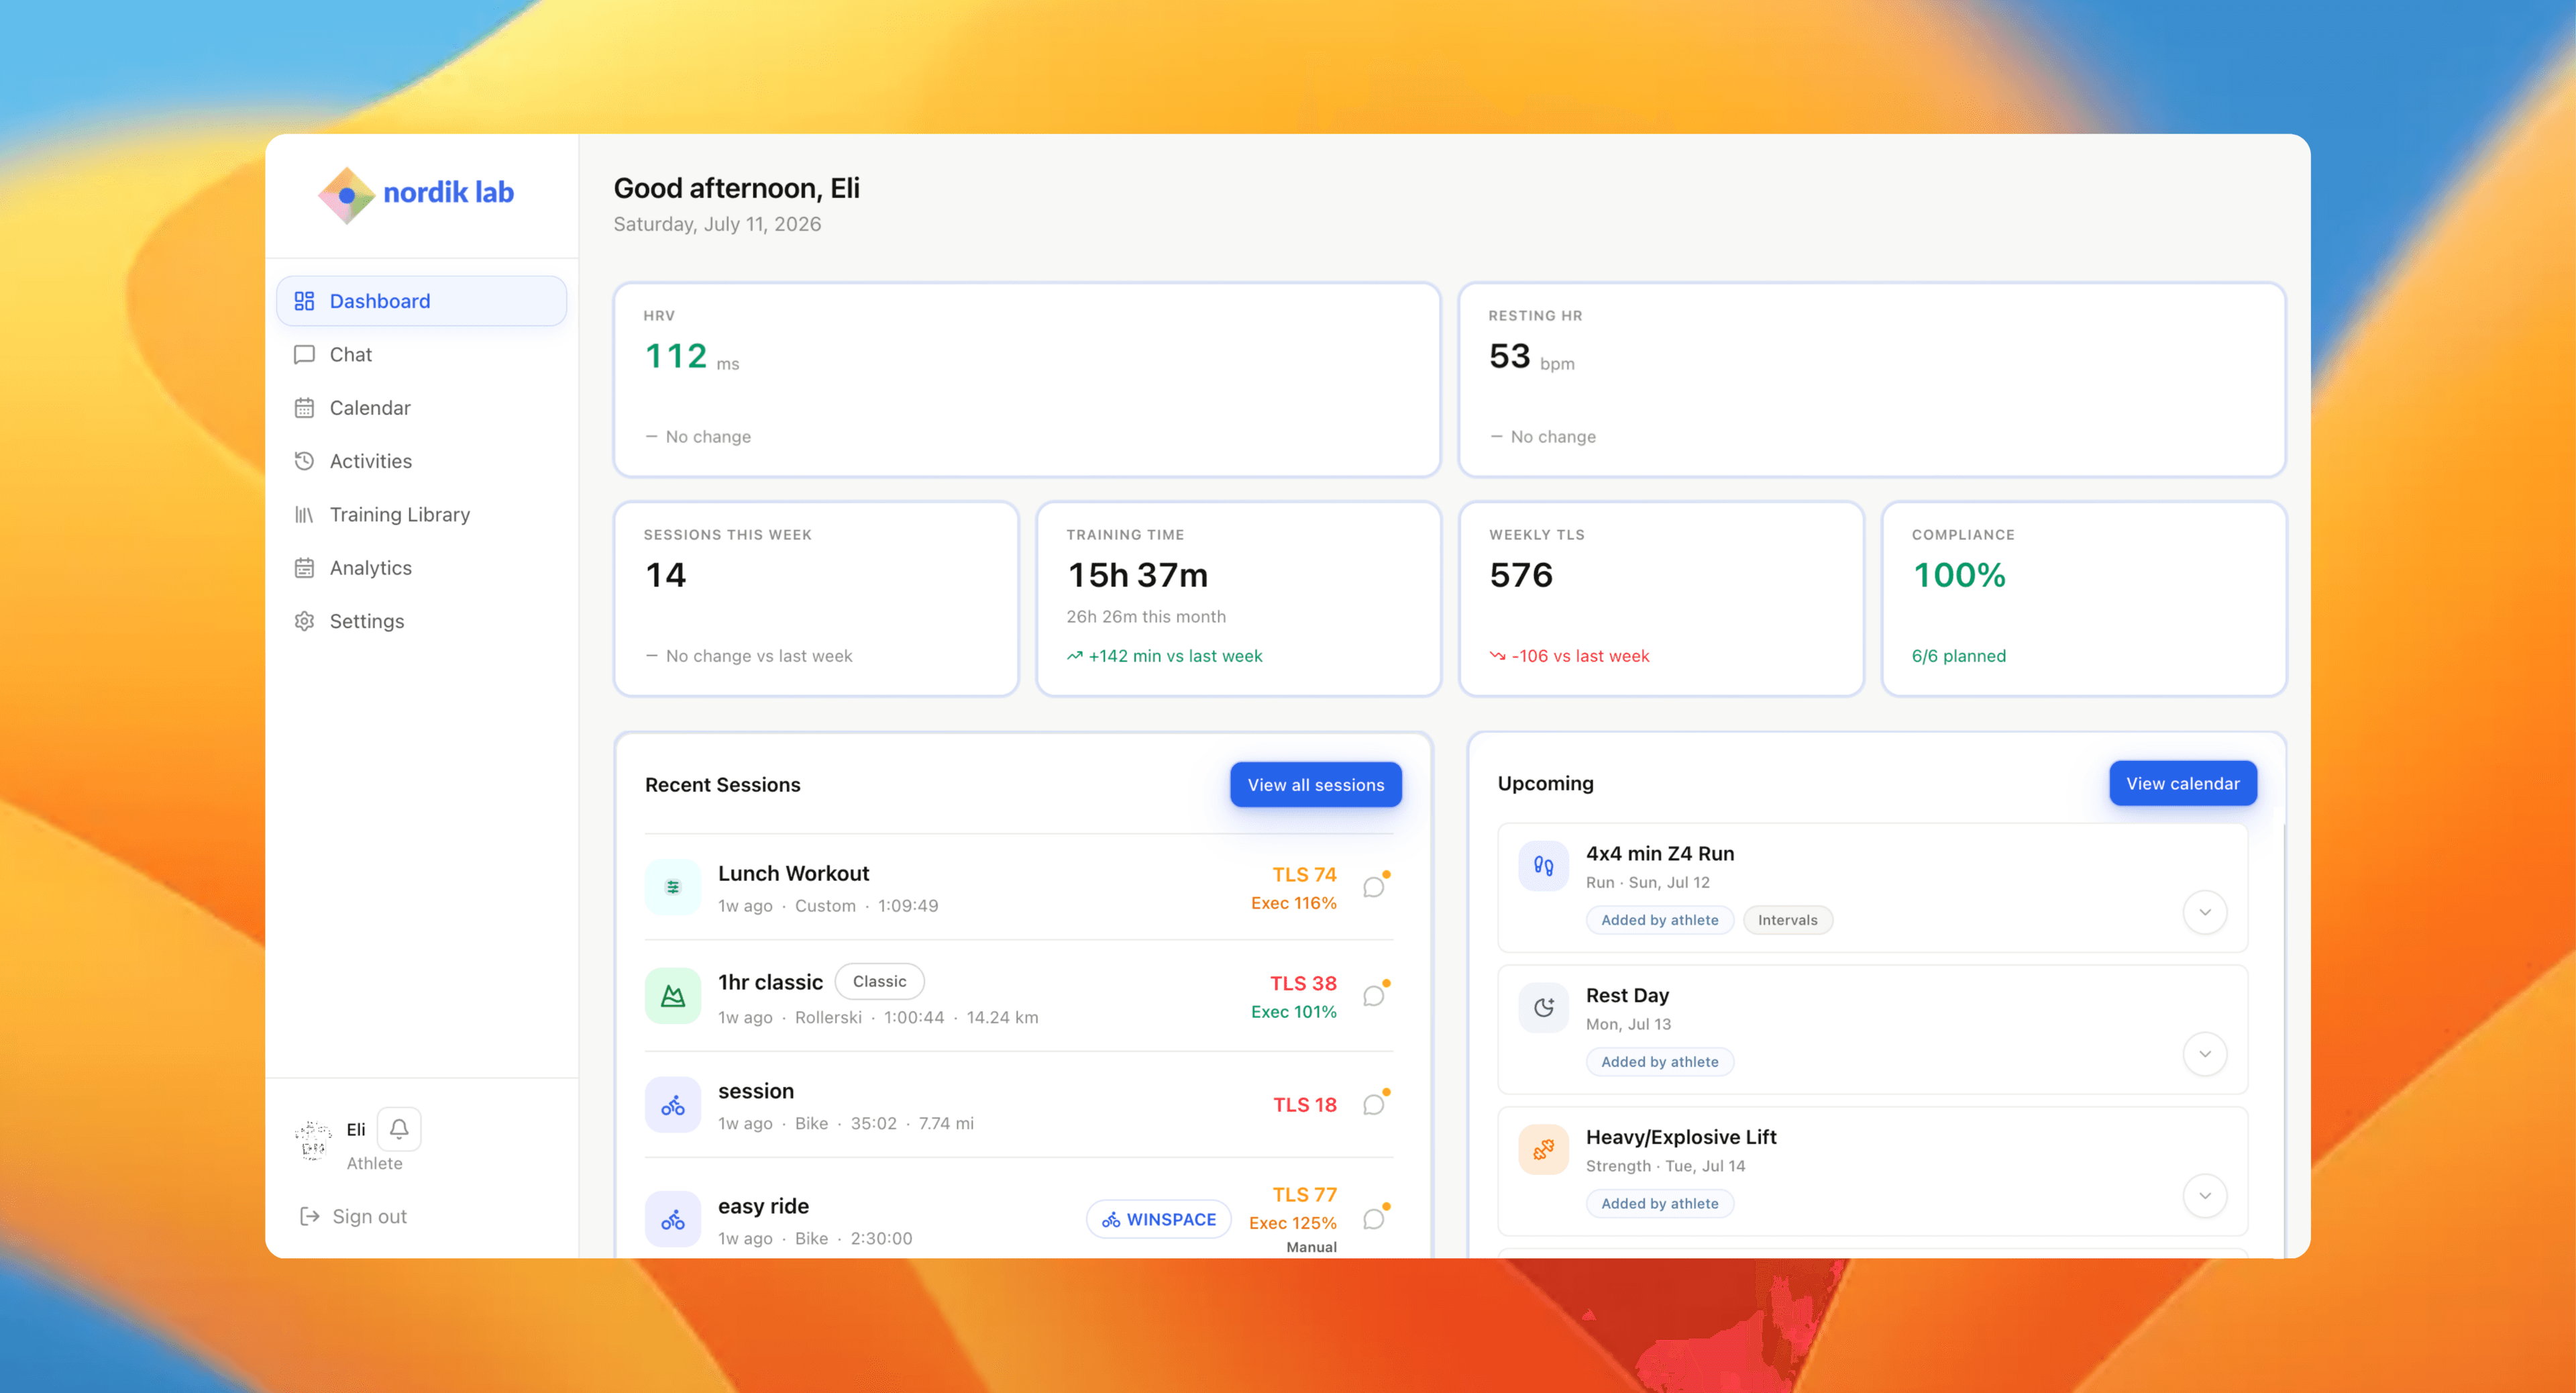This screenshot has width=2576, height=1393.
Task: Open the Analytics page
Action: (x=421, y=568)
